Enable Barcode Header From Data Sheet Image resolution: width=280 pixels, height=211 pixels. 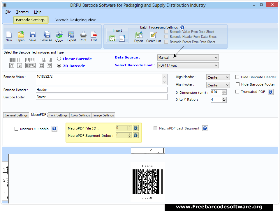(x=166, y=37)
